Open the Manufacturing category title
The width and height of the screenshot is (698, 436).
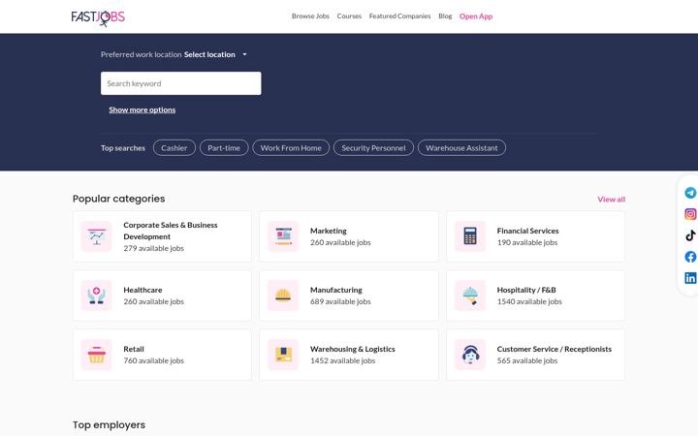(336, 290)
